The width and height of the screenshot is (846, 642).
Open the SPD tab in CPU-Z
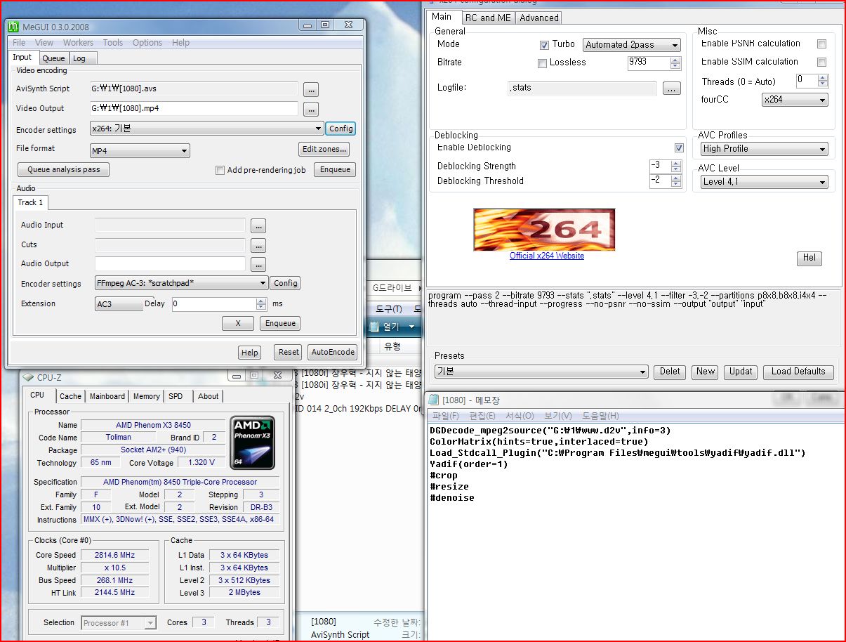pyautogui.click(x=176, y=396)
